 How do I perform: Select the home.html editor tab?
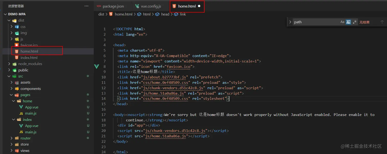187,6
